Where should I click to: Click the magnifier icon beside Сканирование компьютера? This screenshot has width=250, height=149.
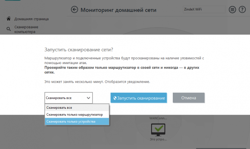point(9,29)
